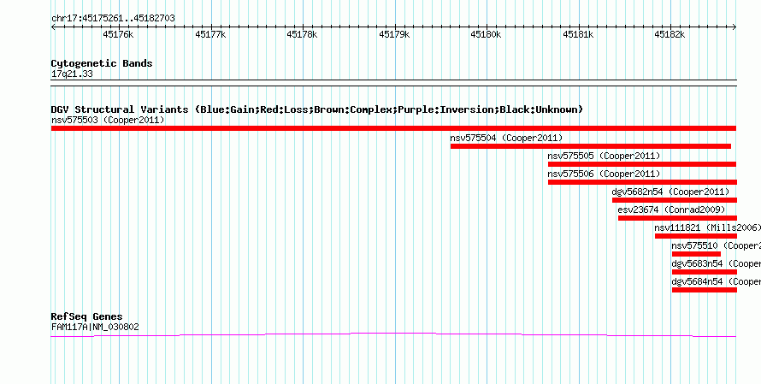Click the 45176k ruler mark
Image resolution: width=761 pixels, height=384 pixels.
(x=118, y=34)
